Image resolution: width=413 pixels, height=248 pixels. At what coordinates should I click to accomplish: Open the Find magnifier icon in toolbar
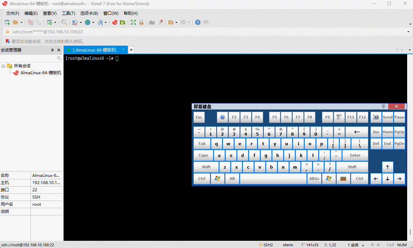click(x=64, y=22)
